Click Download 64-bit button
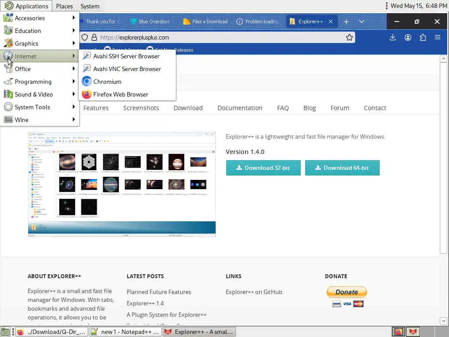Image resolution: width=449 pixels, height=337 pixels. click(x=342, y=168)
